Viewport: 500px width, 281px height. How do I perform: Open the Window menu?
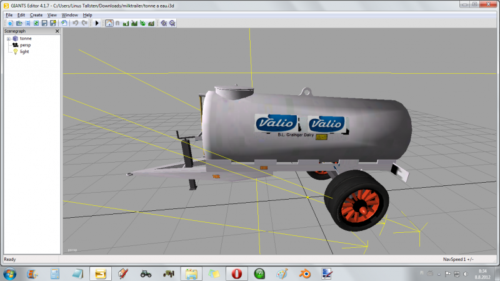69,15
